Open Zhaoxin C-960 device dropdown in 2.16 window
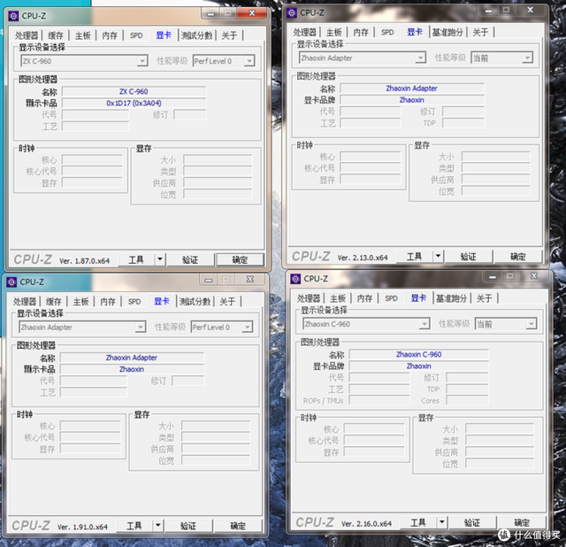 (x=424, y=324)
